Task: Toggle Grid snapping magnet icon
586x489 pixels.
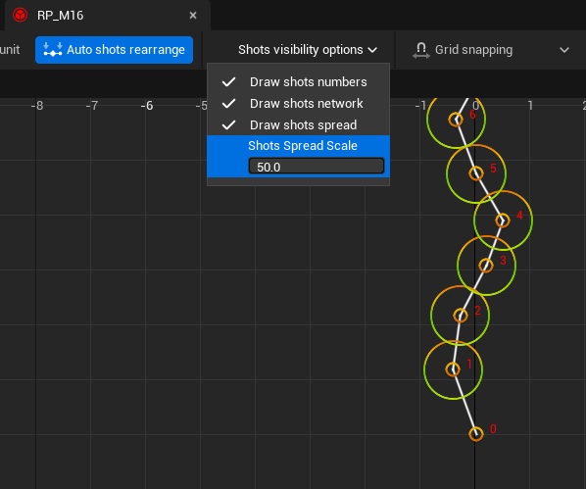Action: [x=421, y=50]
